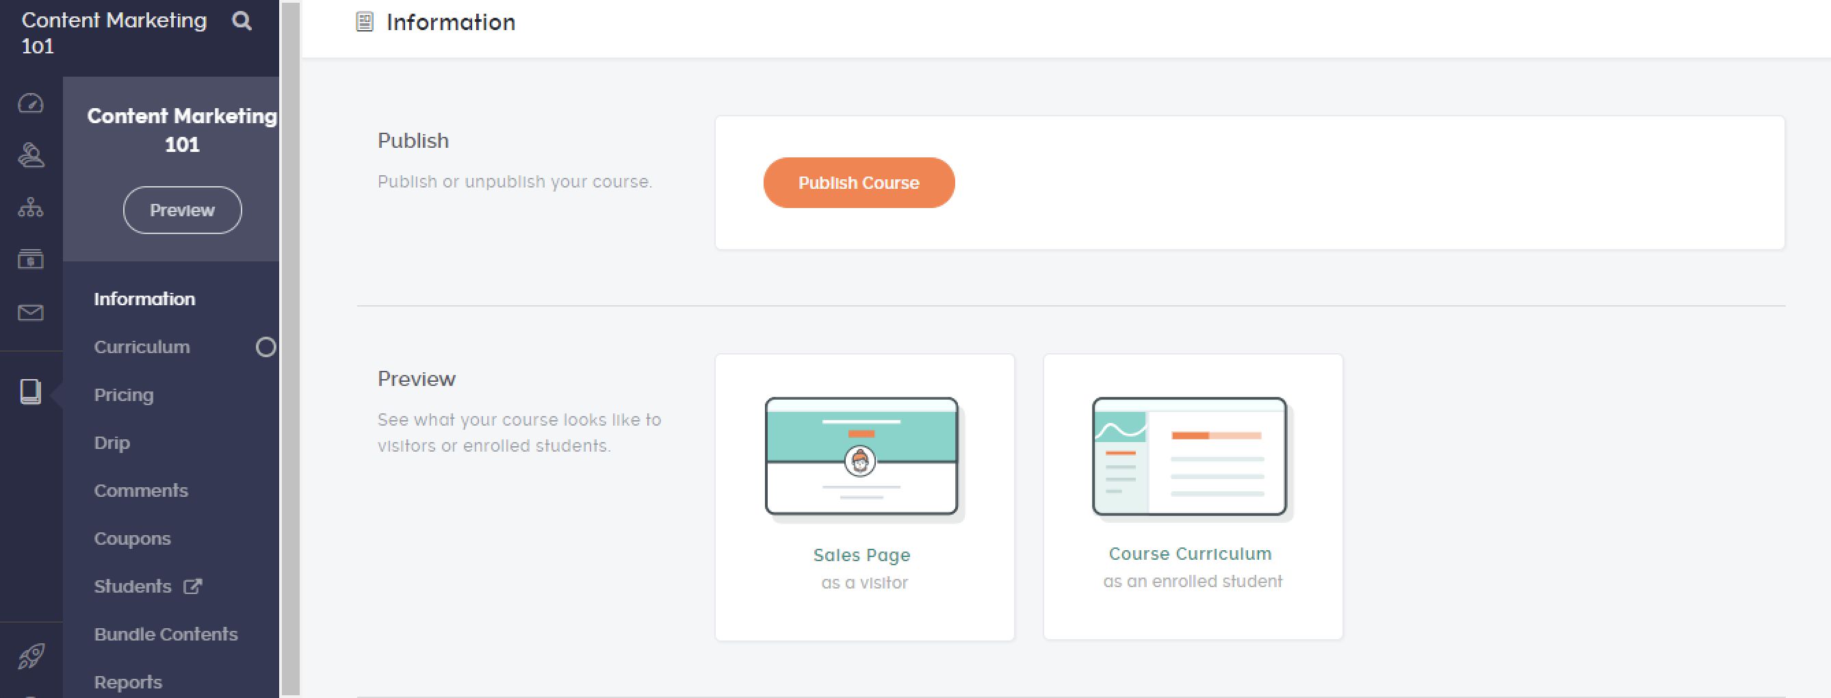Open the Users icon in sidebar

coord(31,155)
